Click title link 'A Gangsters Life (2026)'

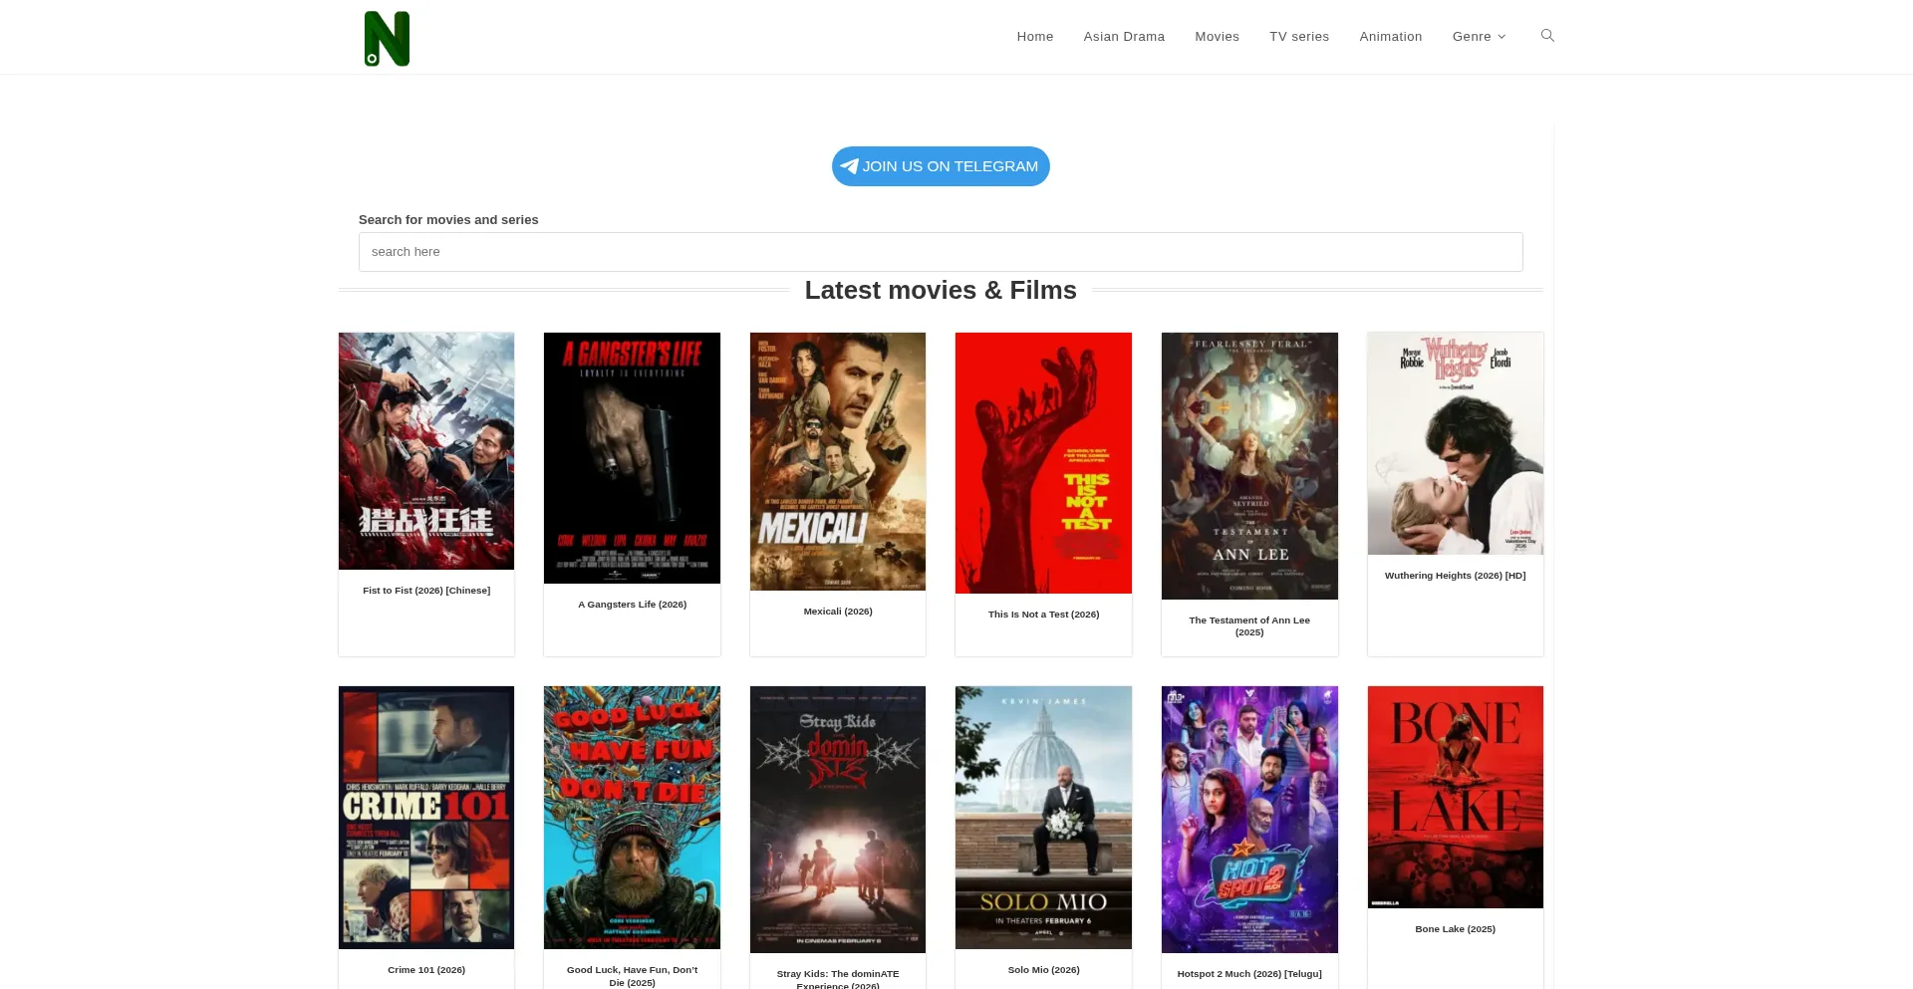pyautogui.click(x=632, y=605)
